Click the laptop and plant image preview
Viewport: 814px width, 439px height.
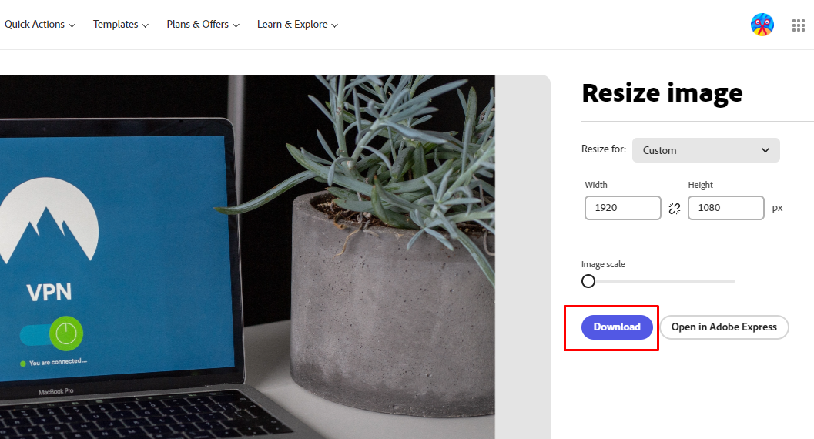pos(247,257)
